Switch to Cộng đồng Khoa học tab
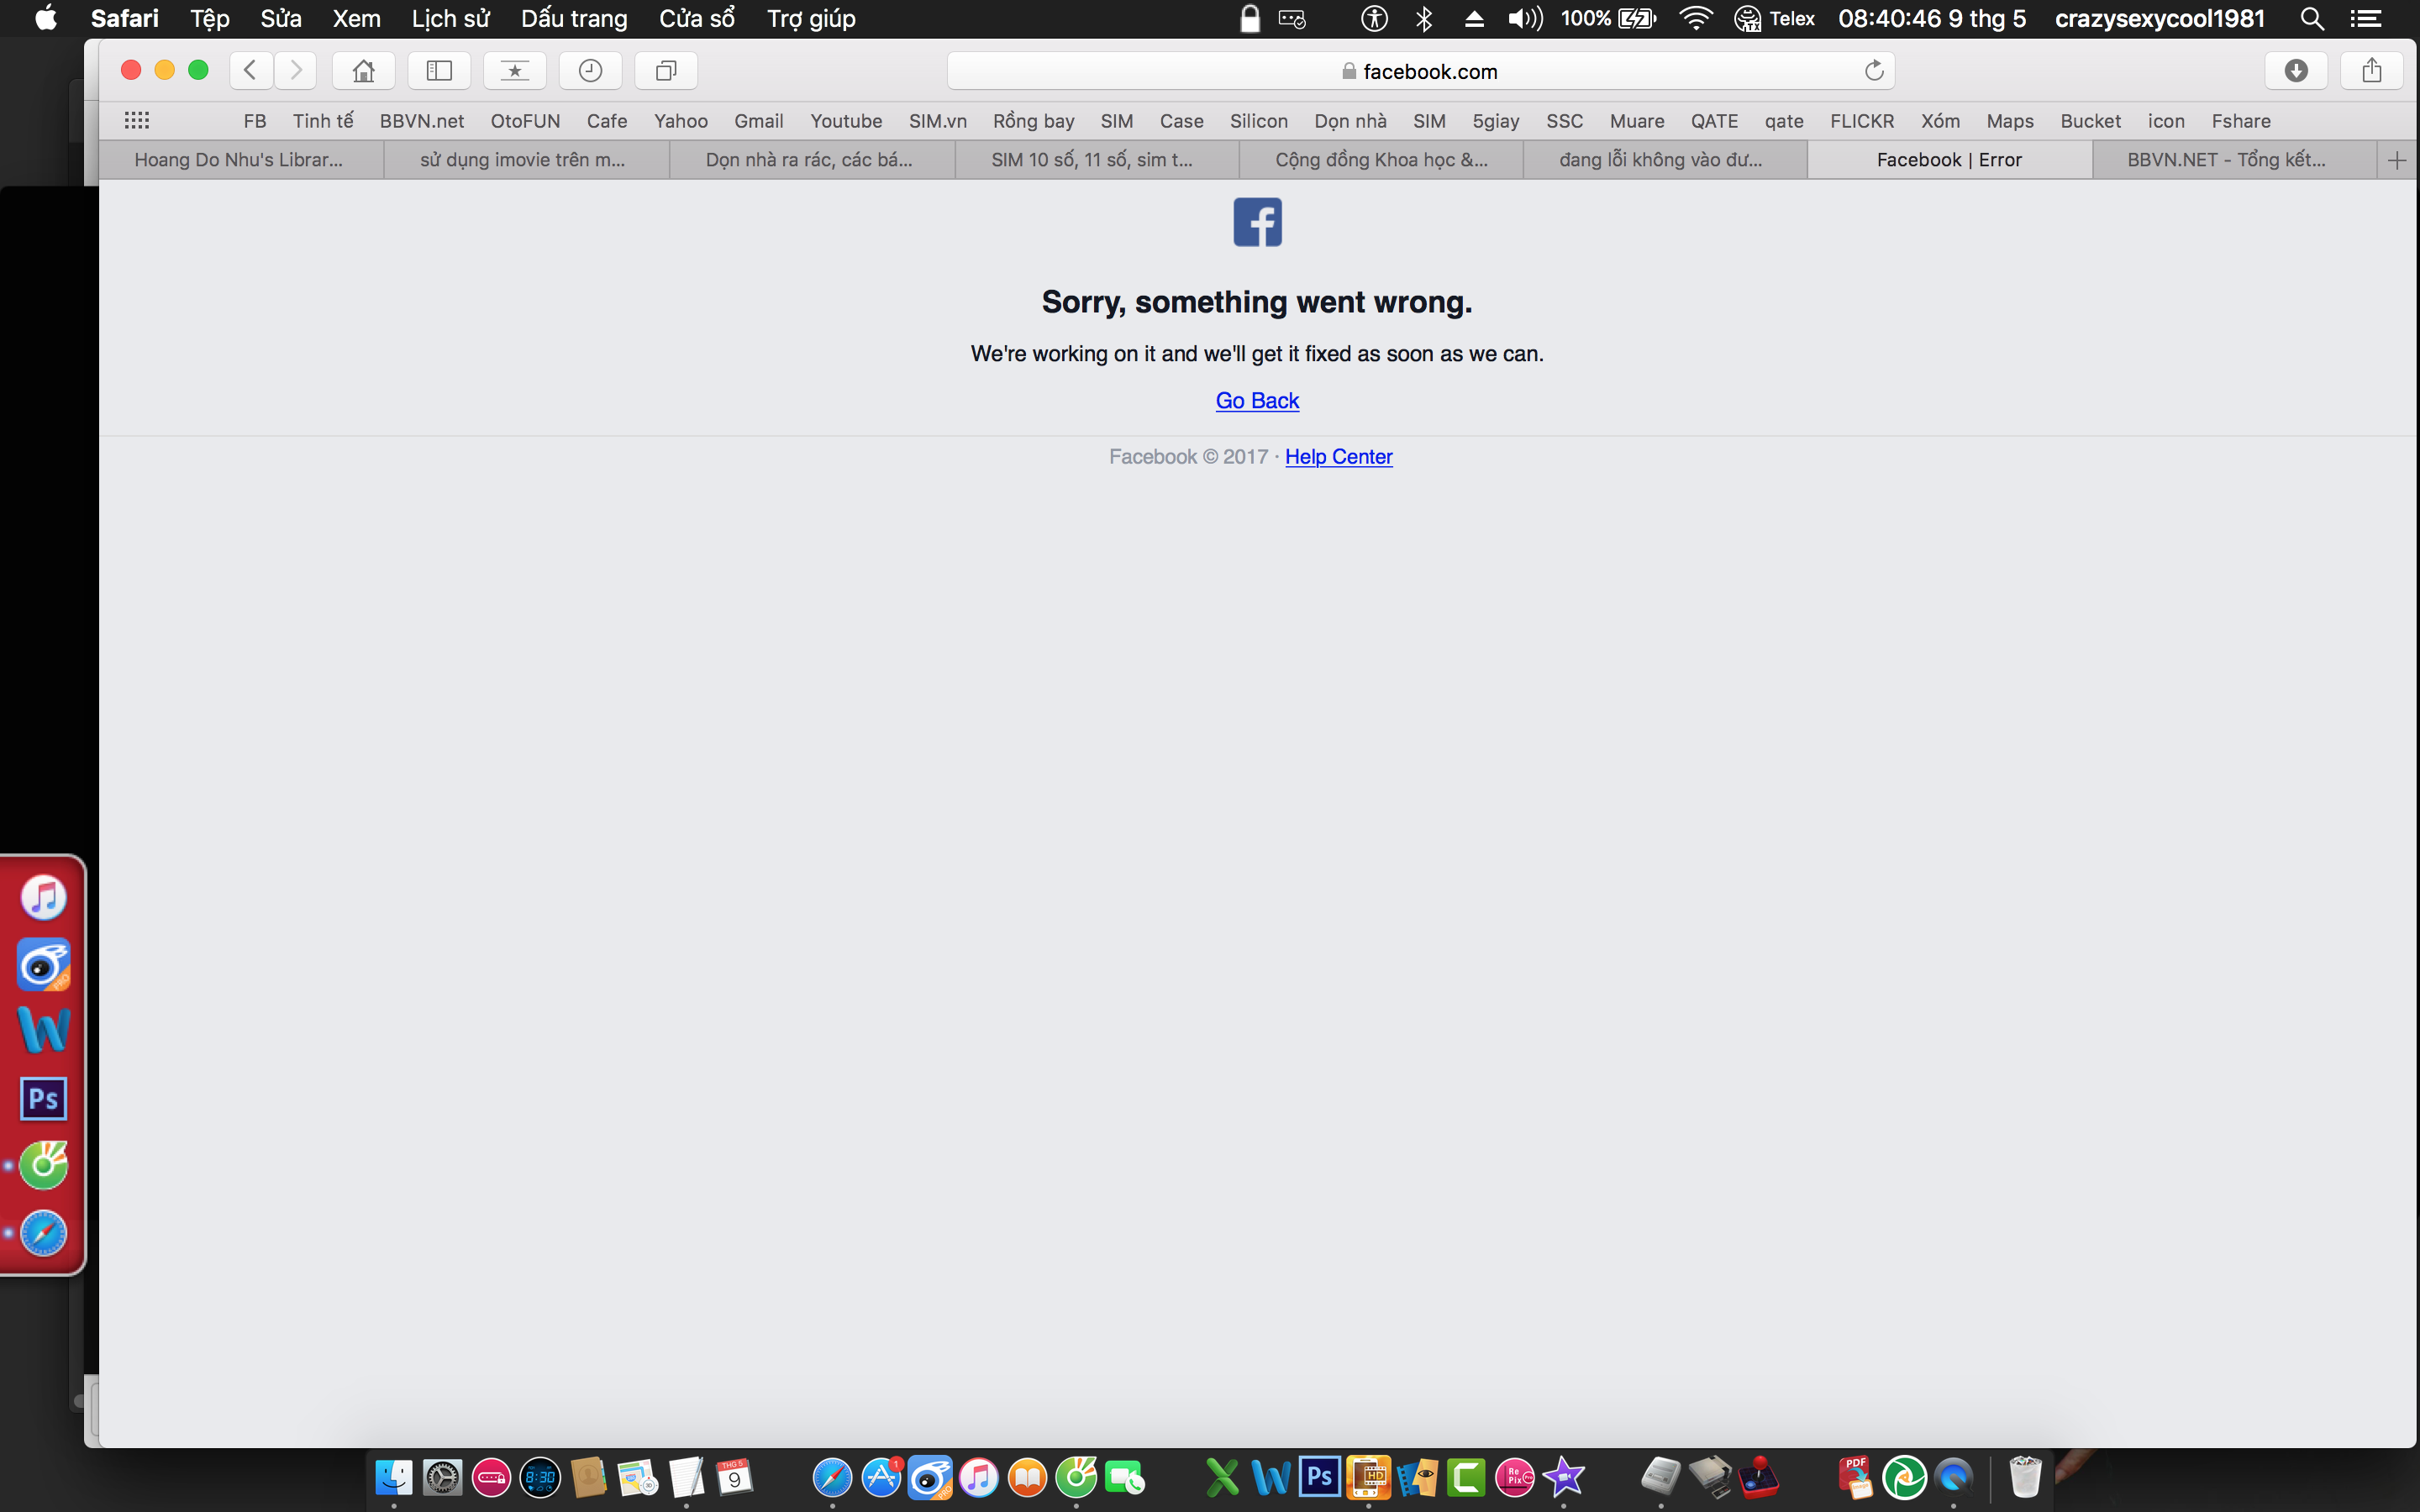Screen dimensions: 2420x1512 [1381, 160]
